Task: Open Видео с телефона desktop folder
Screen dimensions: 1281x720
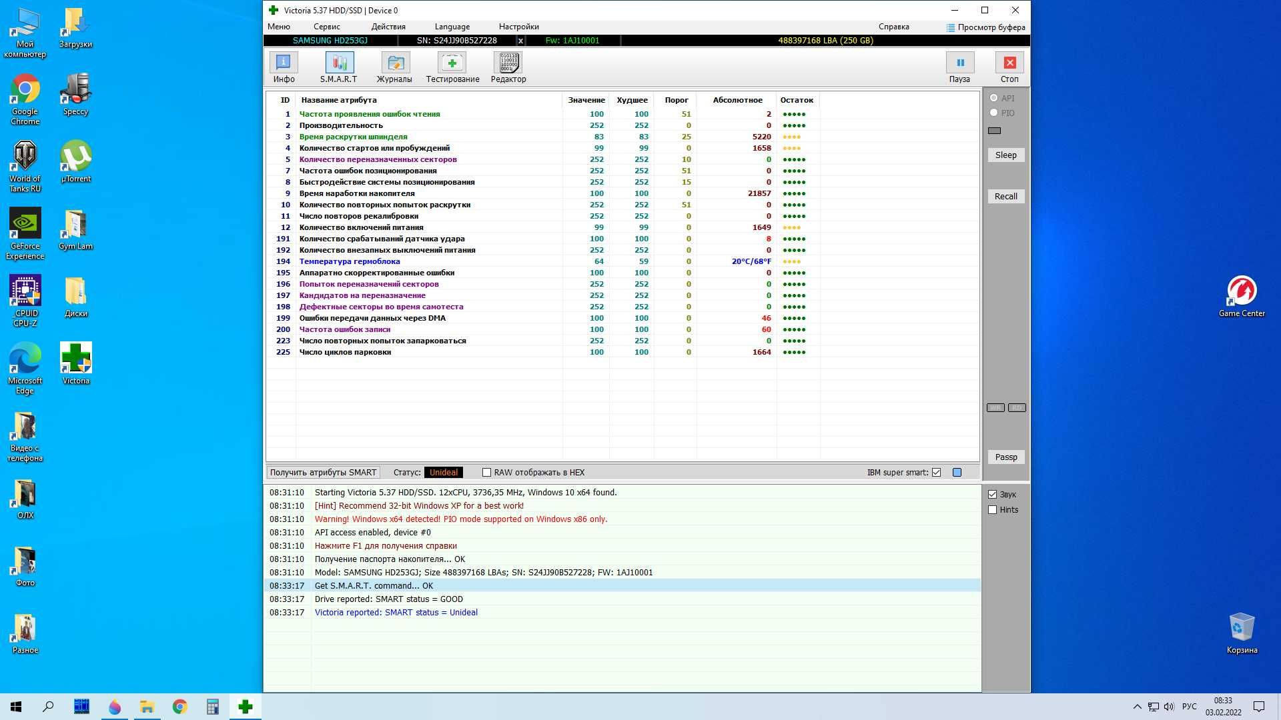Action: click(25, 436)
